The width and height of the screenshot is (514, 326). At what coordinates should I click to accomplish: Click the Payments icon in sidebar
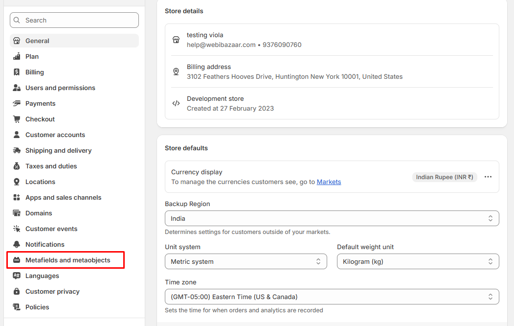click(x=17, y=103)
